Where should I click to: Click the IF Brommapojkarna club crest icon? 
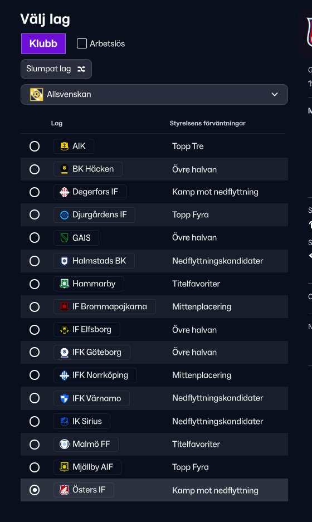coord(64,306)
